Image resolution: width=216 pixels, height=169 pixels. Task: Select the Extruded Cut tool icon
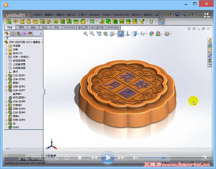pos(43,21)
